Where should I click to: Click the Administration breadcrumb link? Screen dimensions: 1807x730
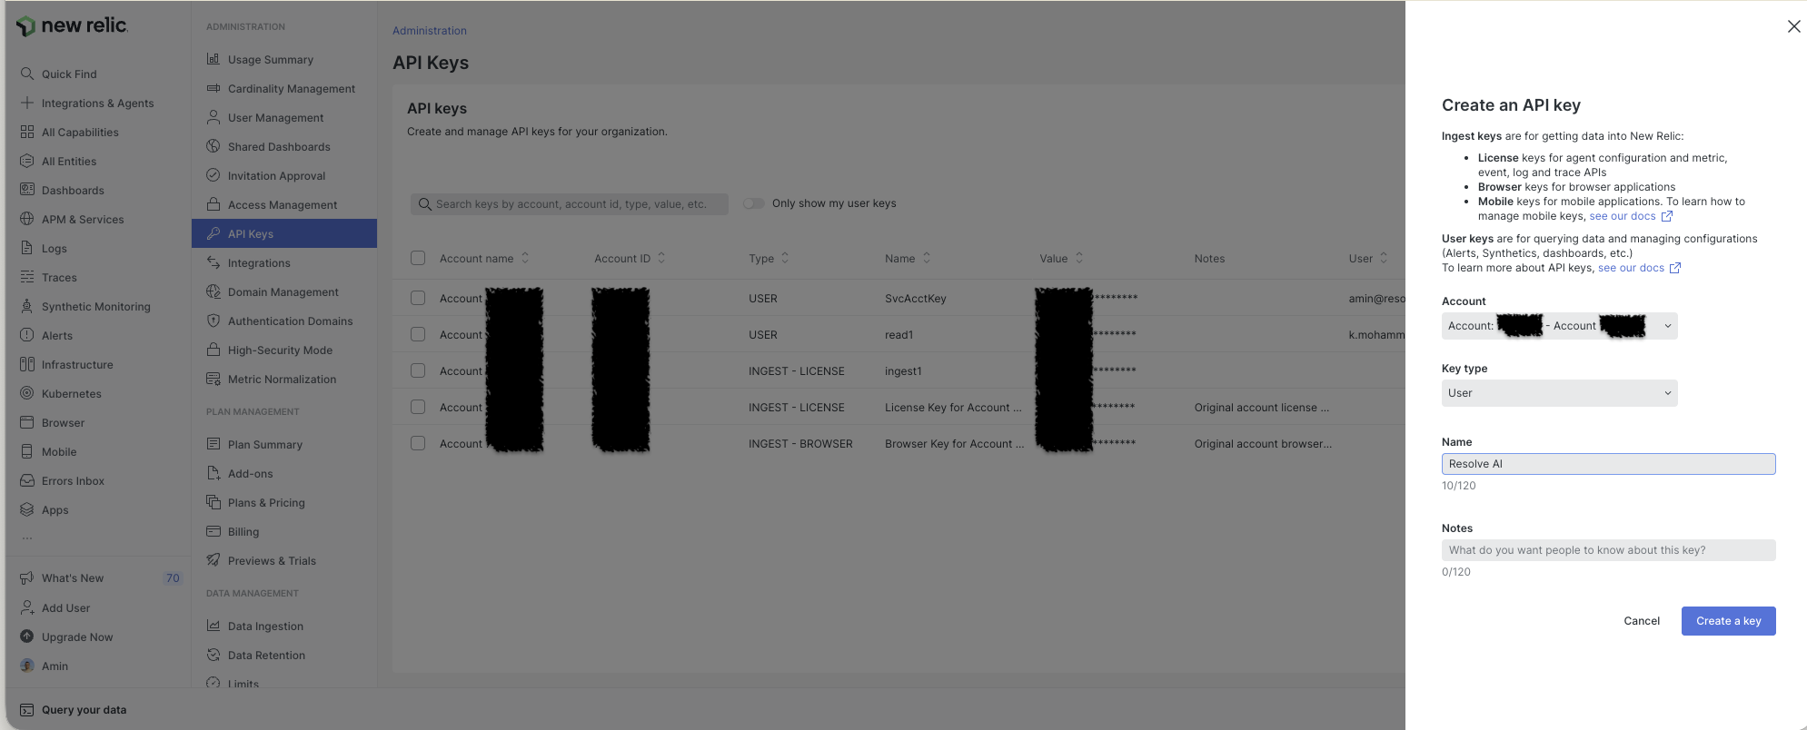click(x=430, y=31)
